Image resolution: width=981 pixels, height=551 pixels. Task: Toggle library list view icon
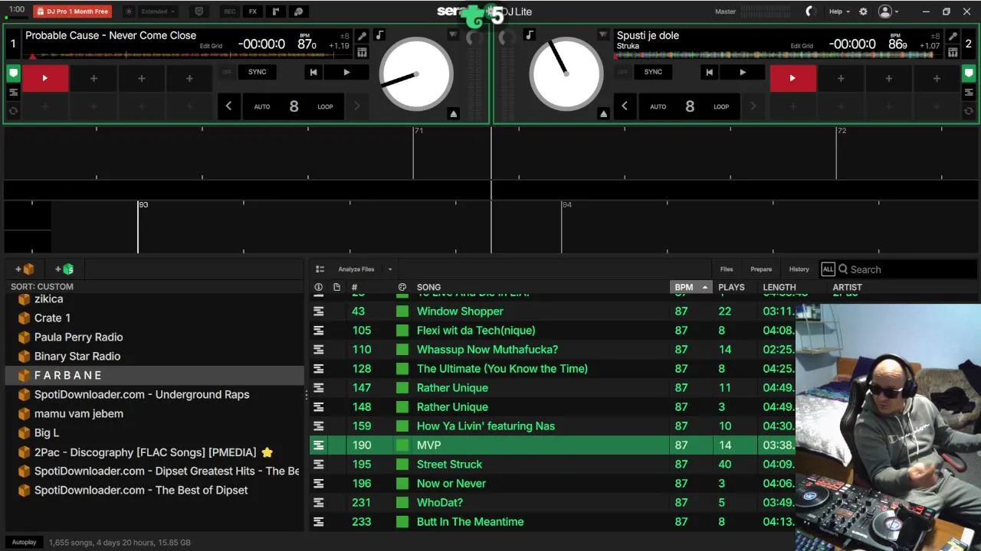coord(320,269)
